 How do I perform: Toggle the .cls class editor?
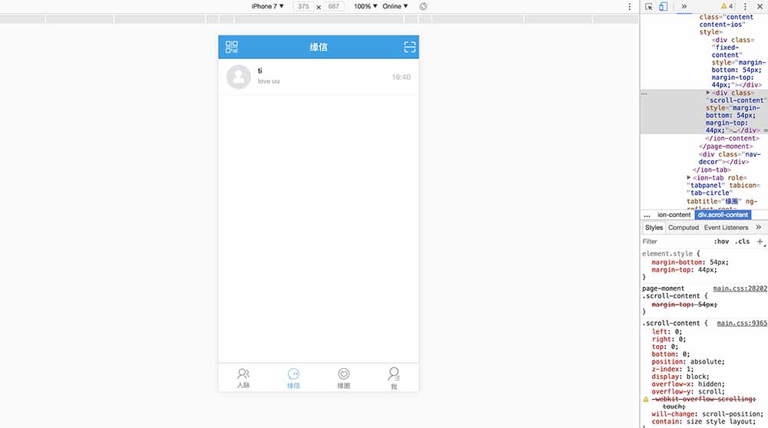click(x=742, y=242)
